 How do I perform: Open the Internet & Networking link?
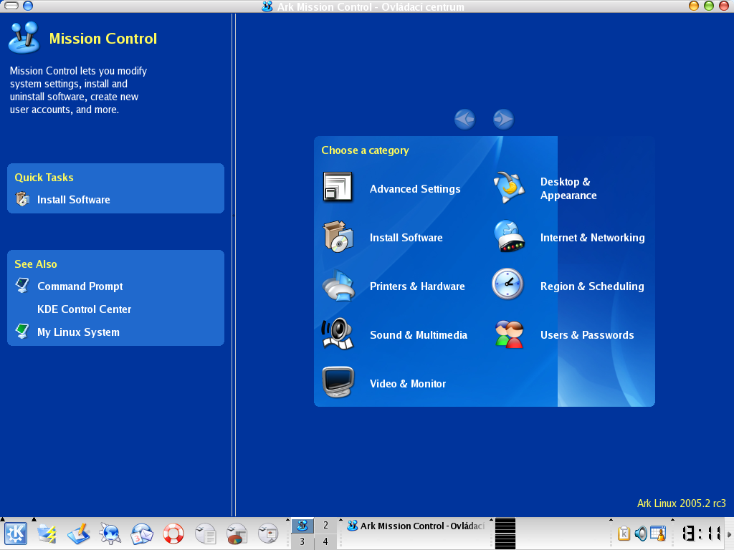point(592,238)
